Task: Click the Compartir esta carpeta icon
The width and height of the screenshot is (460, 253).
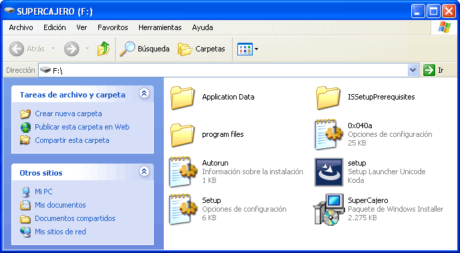Action: pyautogui.click(x=25, y=141)
